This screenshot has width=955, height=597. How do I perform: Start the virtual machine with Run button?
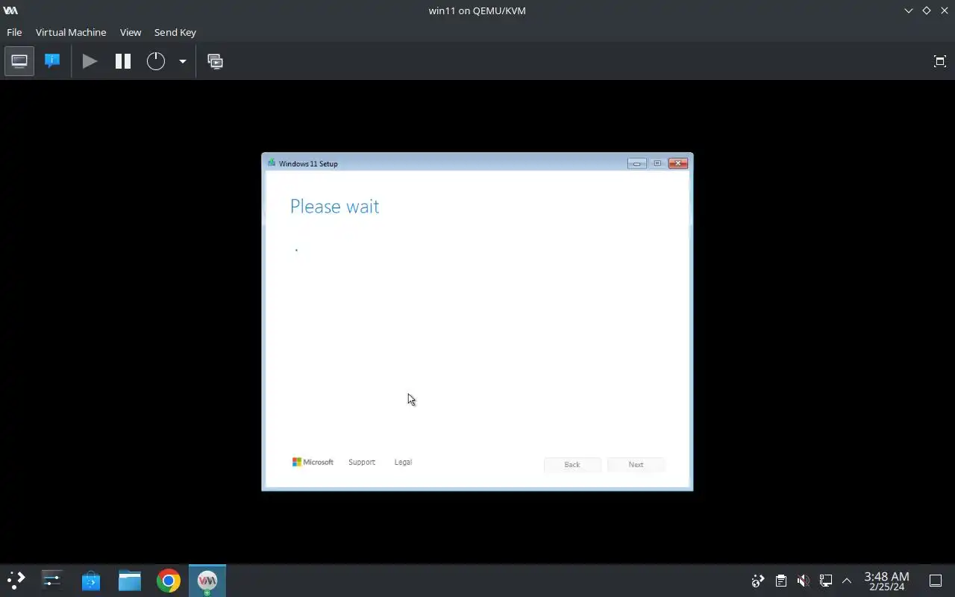click(90, 61)
